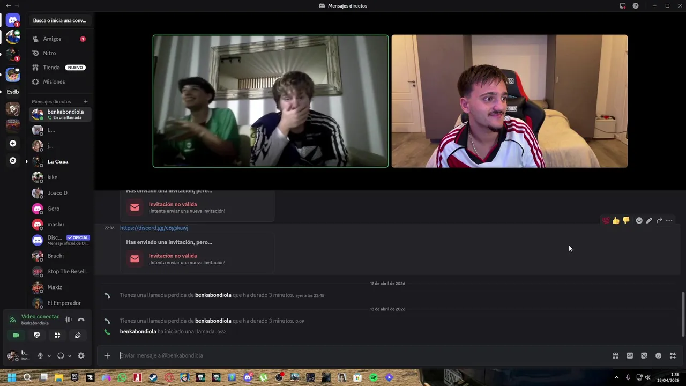The width and height of the screenshot is (686, 386).
Task: Attach a file with the plus button
Action: pyautogui.click(x=107, y=355)
